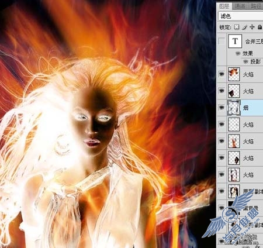263x248 pixels.
Task: Toggle 投影 drop shadow effect eye
Action: pos(245,62)
